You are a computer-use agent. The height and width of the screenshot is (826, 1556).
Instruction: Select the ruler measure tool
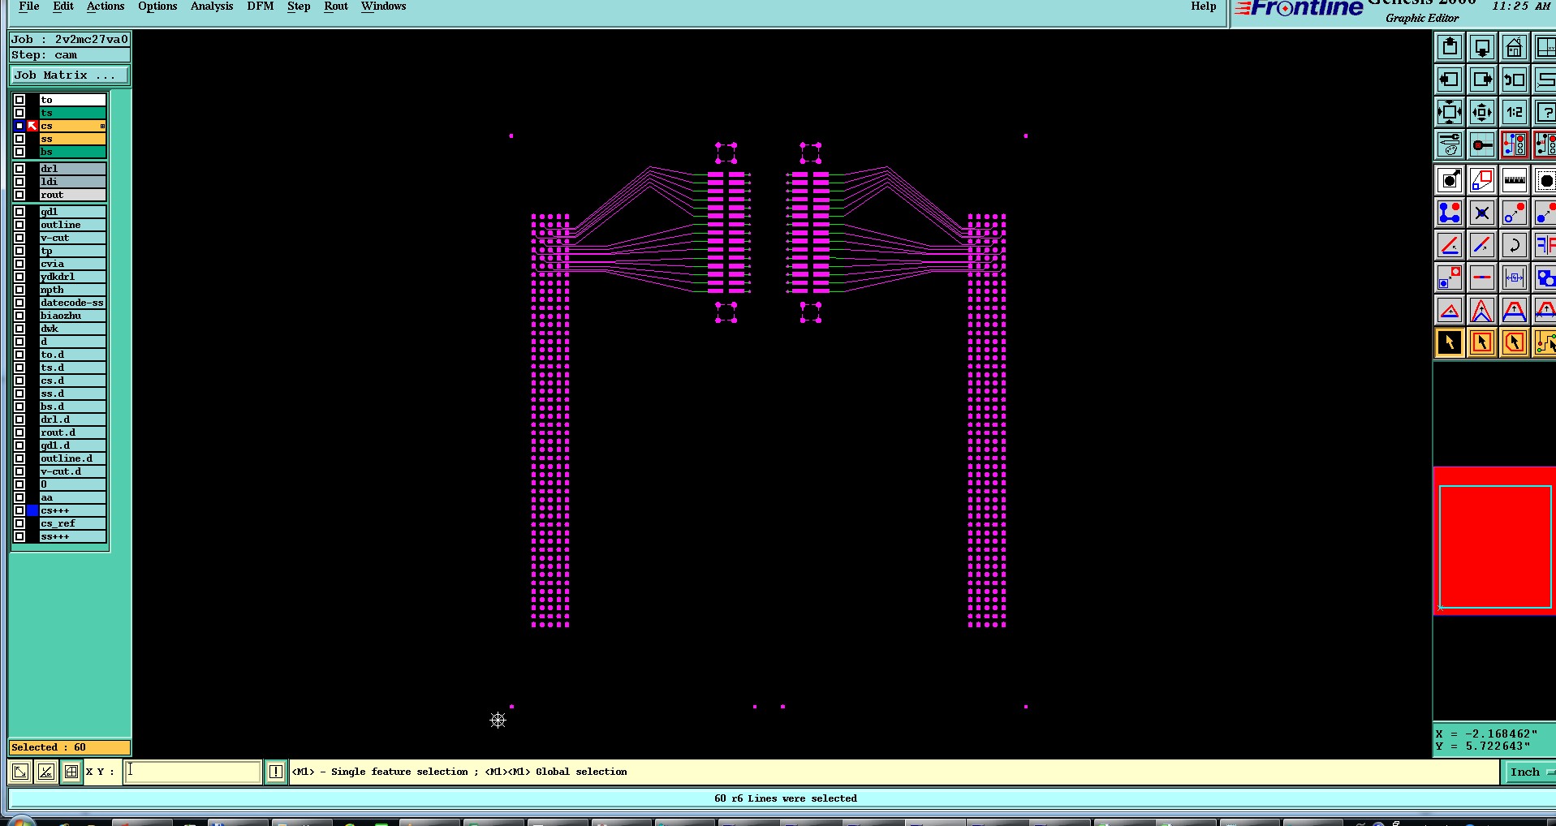pos(1514,180)
